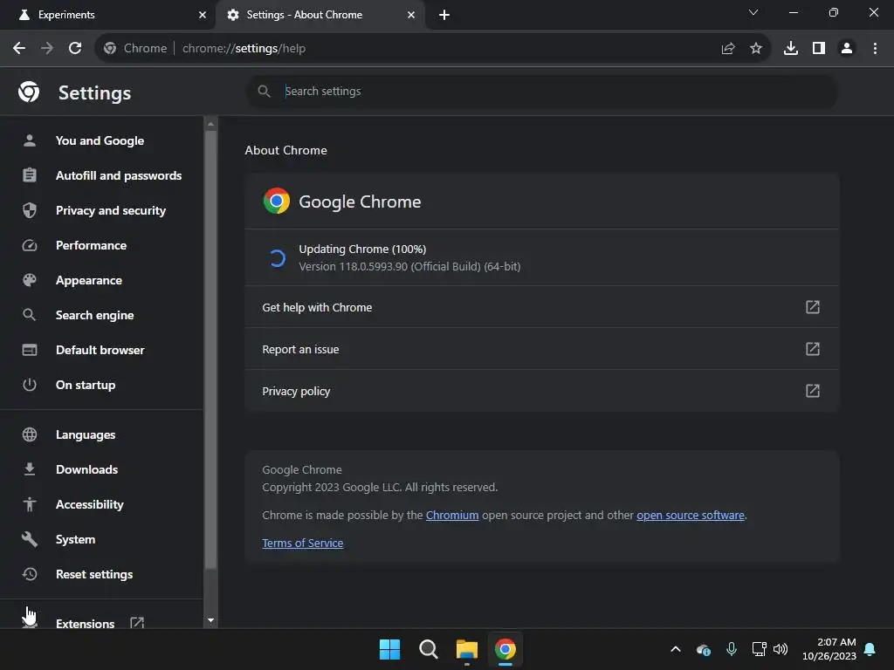Screen dimensions: 894x670
Task: Click the globe icon for Languages
Action: pos(30,434)
